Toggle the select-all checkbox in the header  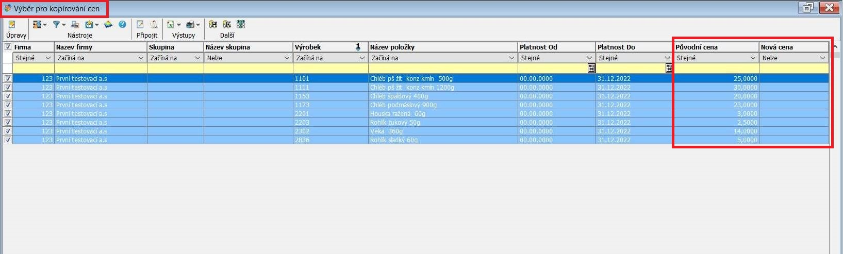click(8, 47)
